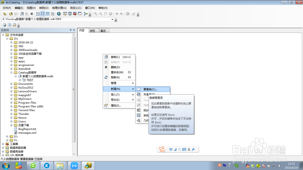Switch to List view mode
This screenshot has width=303, height=170.
(x=43, y=14)
